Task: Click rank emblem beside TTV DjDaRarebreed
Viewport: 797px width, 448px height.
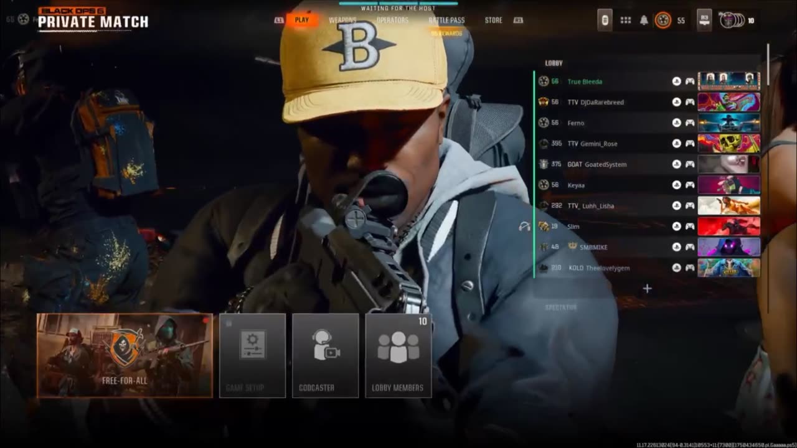Action: (544, 102)
